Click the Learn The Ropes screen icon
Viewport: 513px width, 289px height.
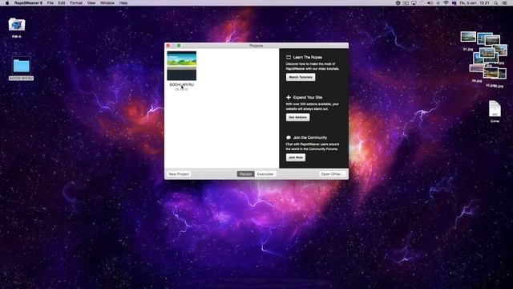[289, 57]
